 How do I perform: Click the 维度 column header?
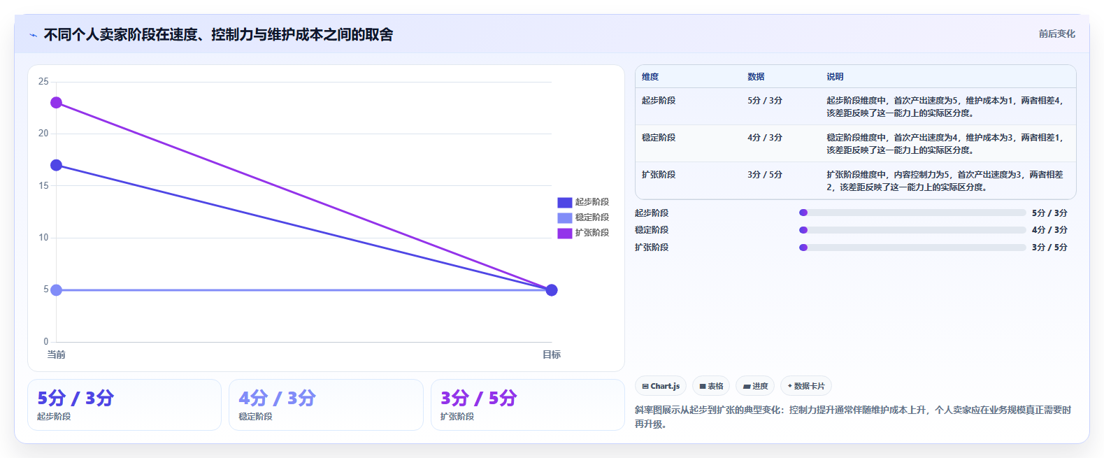coord(650,77)
